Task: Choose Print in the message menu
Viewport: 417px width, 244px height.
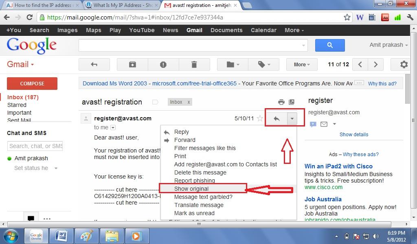Action: point(180,156)
